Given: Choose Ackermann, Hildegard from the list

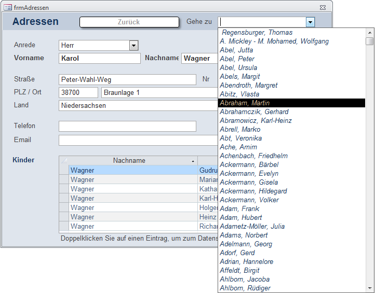Looking at the screenshot, I should point(292,191).
